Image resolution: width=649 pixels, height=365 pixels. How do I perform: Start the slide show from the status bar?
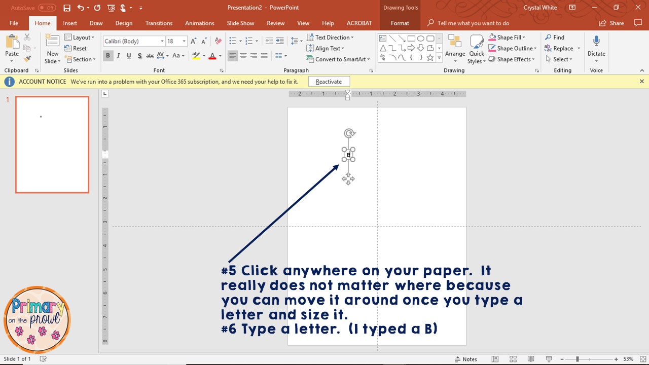(549, 359)
